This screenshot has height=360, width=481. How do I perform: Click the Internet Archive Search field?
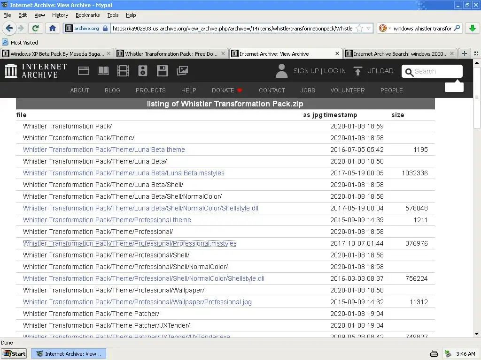432,71
